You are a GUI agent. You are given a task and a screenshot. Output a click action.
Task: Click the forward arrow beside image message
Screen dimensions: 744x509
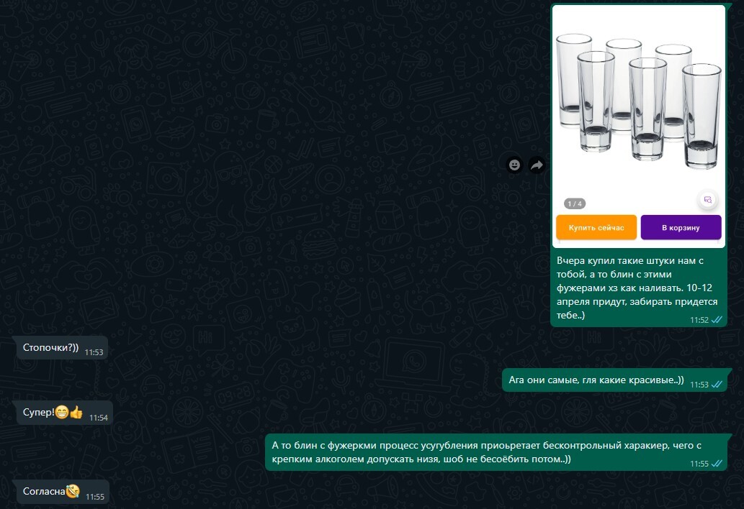pyautogui.click(x=537, y=165)
